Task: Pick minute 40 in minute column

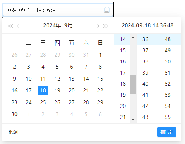Action: 145,84
